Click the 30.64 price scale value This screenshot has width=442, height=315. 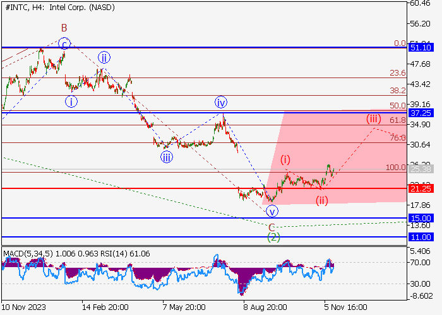click(420, 144)
